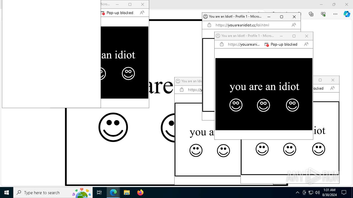Launch Firefox from taskbar
The width and height of the screenshot is (353, 198).
tap(140, 193)
